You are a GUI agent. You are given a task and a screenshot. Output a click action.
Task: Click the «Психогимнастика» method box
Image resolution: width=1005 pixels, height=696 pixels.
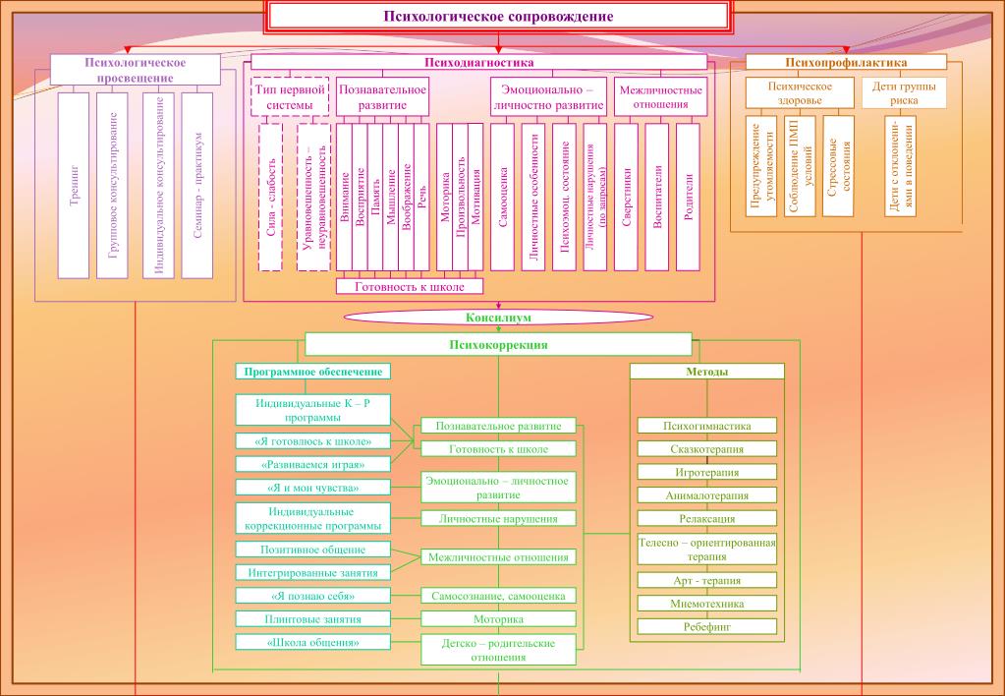pos(707,426)
